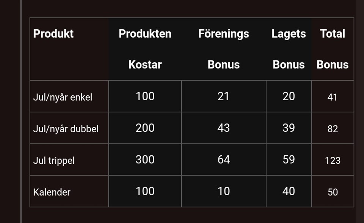Click the 300 cost for Jul trippel

[145, 160]
